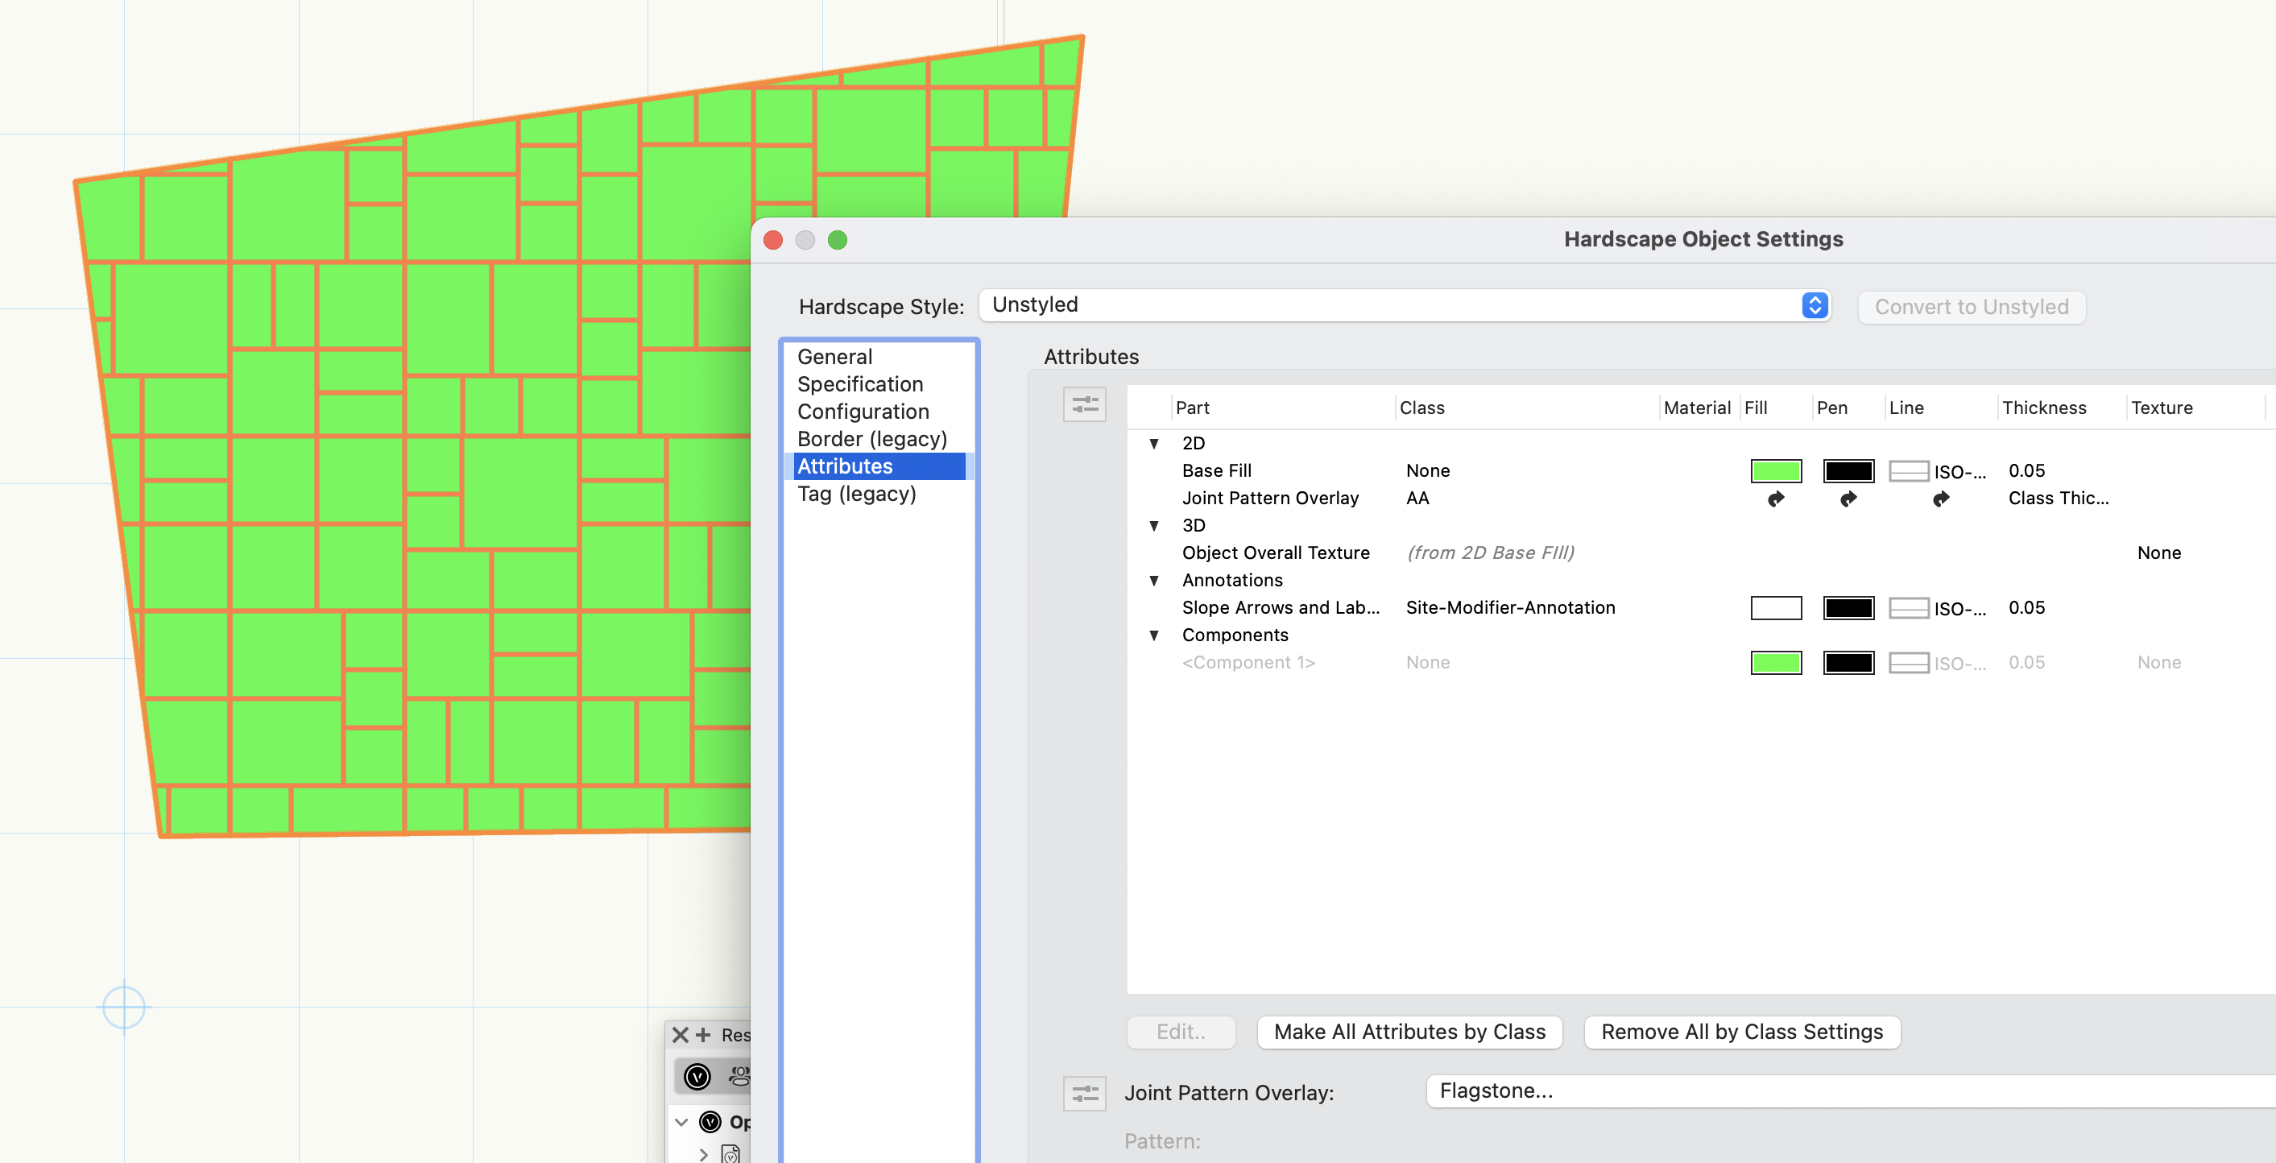Image resolution: width=2276 pixels, height=1163 pixels.
Task: Close the Resource Manager palette with X
Action: pyautogui.click(x=680, y=1035)
